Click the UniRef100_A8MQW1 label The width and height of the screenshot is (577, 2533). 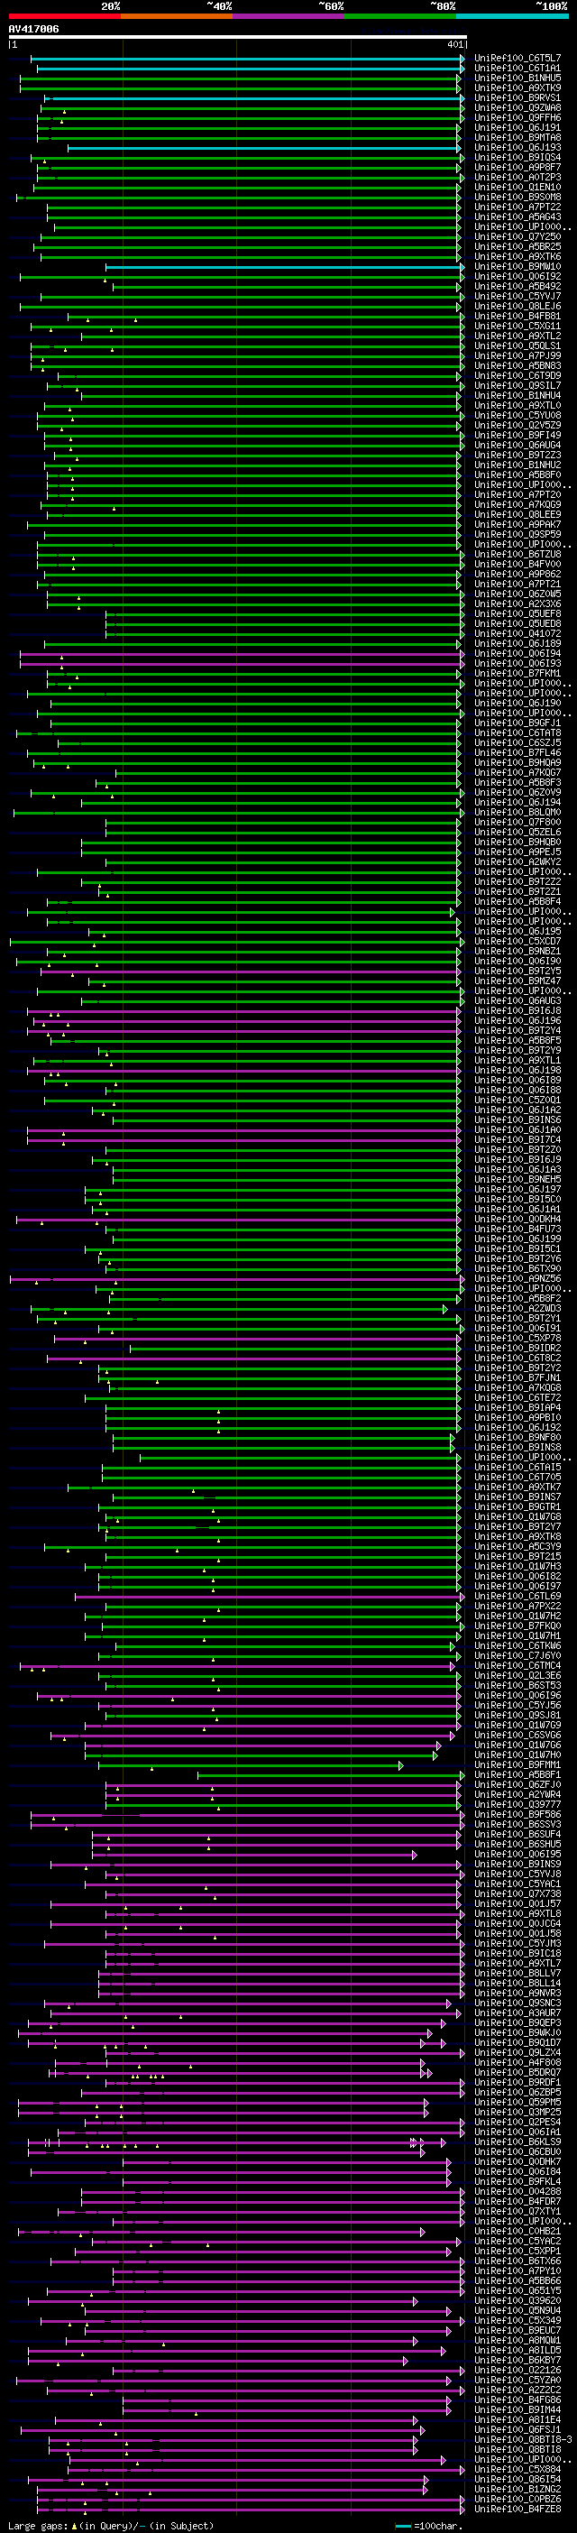(518, 2340)
